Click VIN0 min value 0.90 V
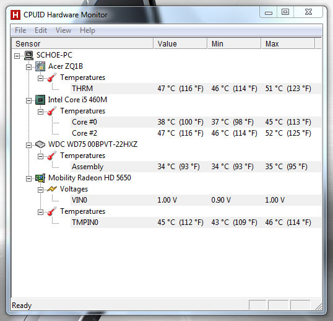Viewport: 333px width, 321px height. coord(221,200)
